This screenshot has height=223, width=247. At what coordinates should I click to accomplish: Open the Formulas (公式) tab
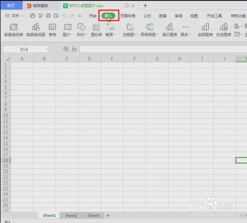(147, 16)
